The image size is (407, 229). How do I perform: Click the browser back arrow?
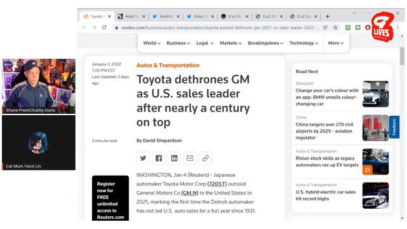(84, 27)
